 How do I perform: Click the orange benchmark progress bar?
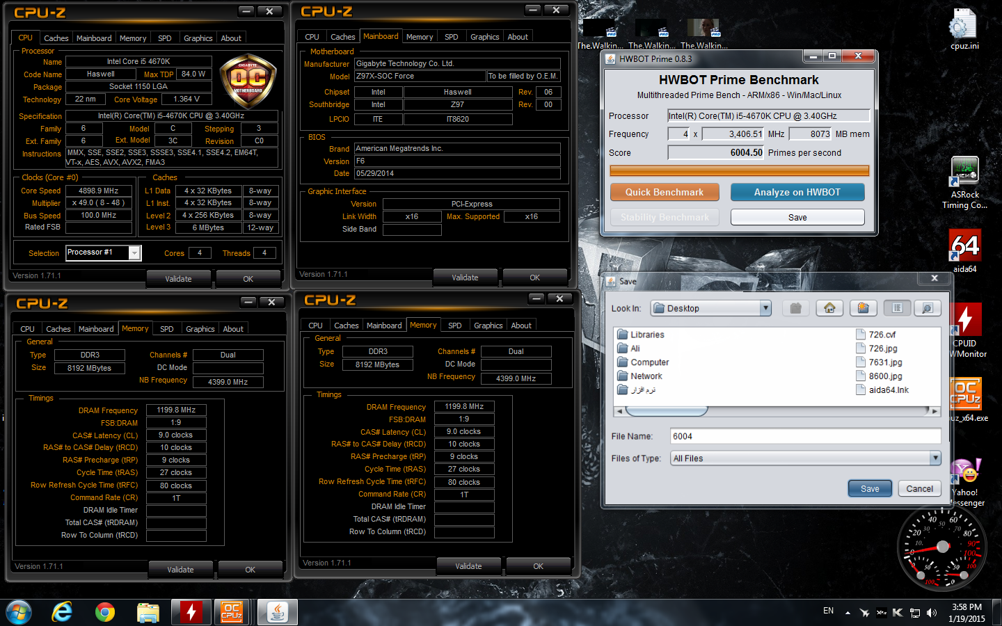coord(739,171)
